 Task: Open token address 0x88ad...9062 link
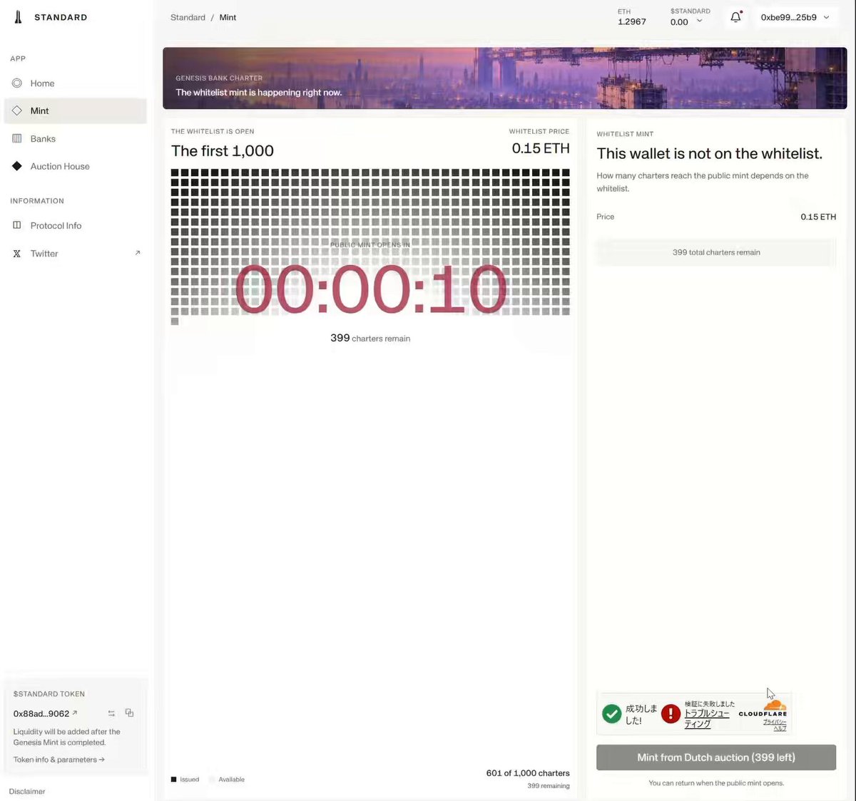[45, 713]
